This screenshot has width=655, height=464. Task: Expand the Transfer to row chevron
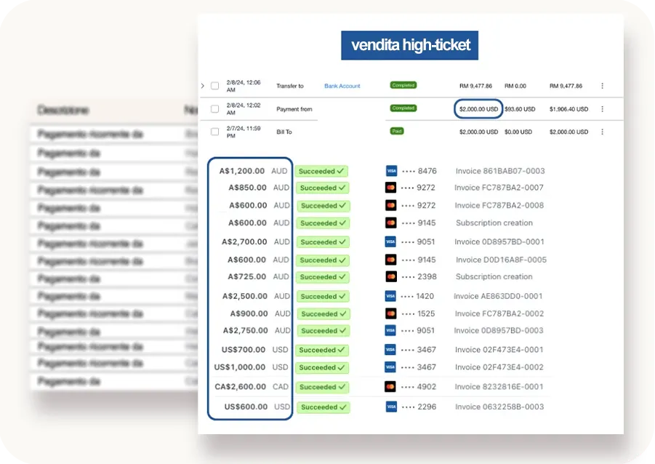(x=203, y=86)
